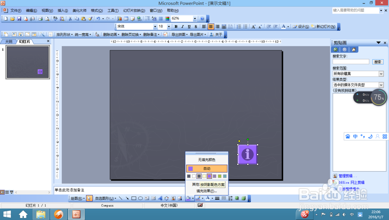This screenshot has width=389, height=220.
Task: Toggle Align Left
Action: pos(204,26)
